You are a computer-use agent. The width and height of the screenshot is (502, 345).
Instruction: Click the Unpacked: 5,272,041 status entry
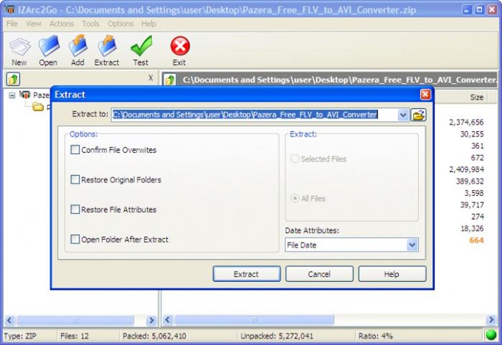pos(277,336)
